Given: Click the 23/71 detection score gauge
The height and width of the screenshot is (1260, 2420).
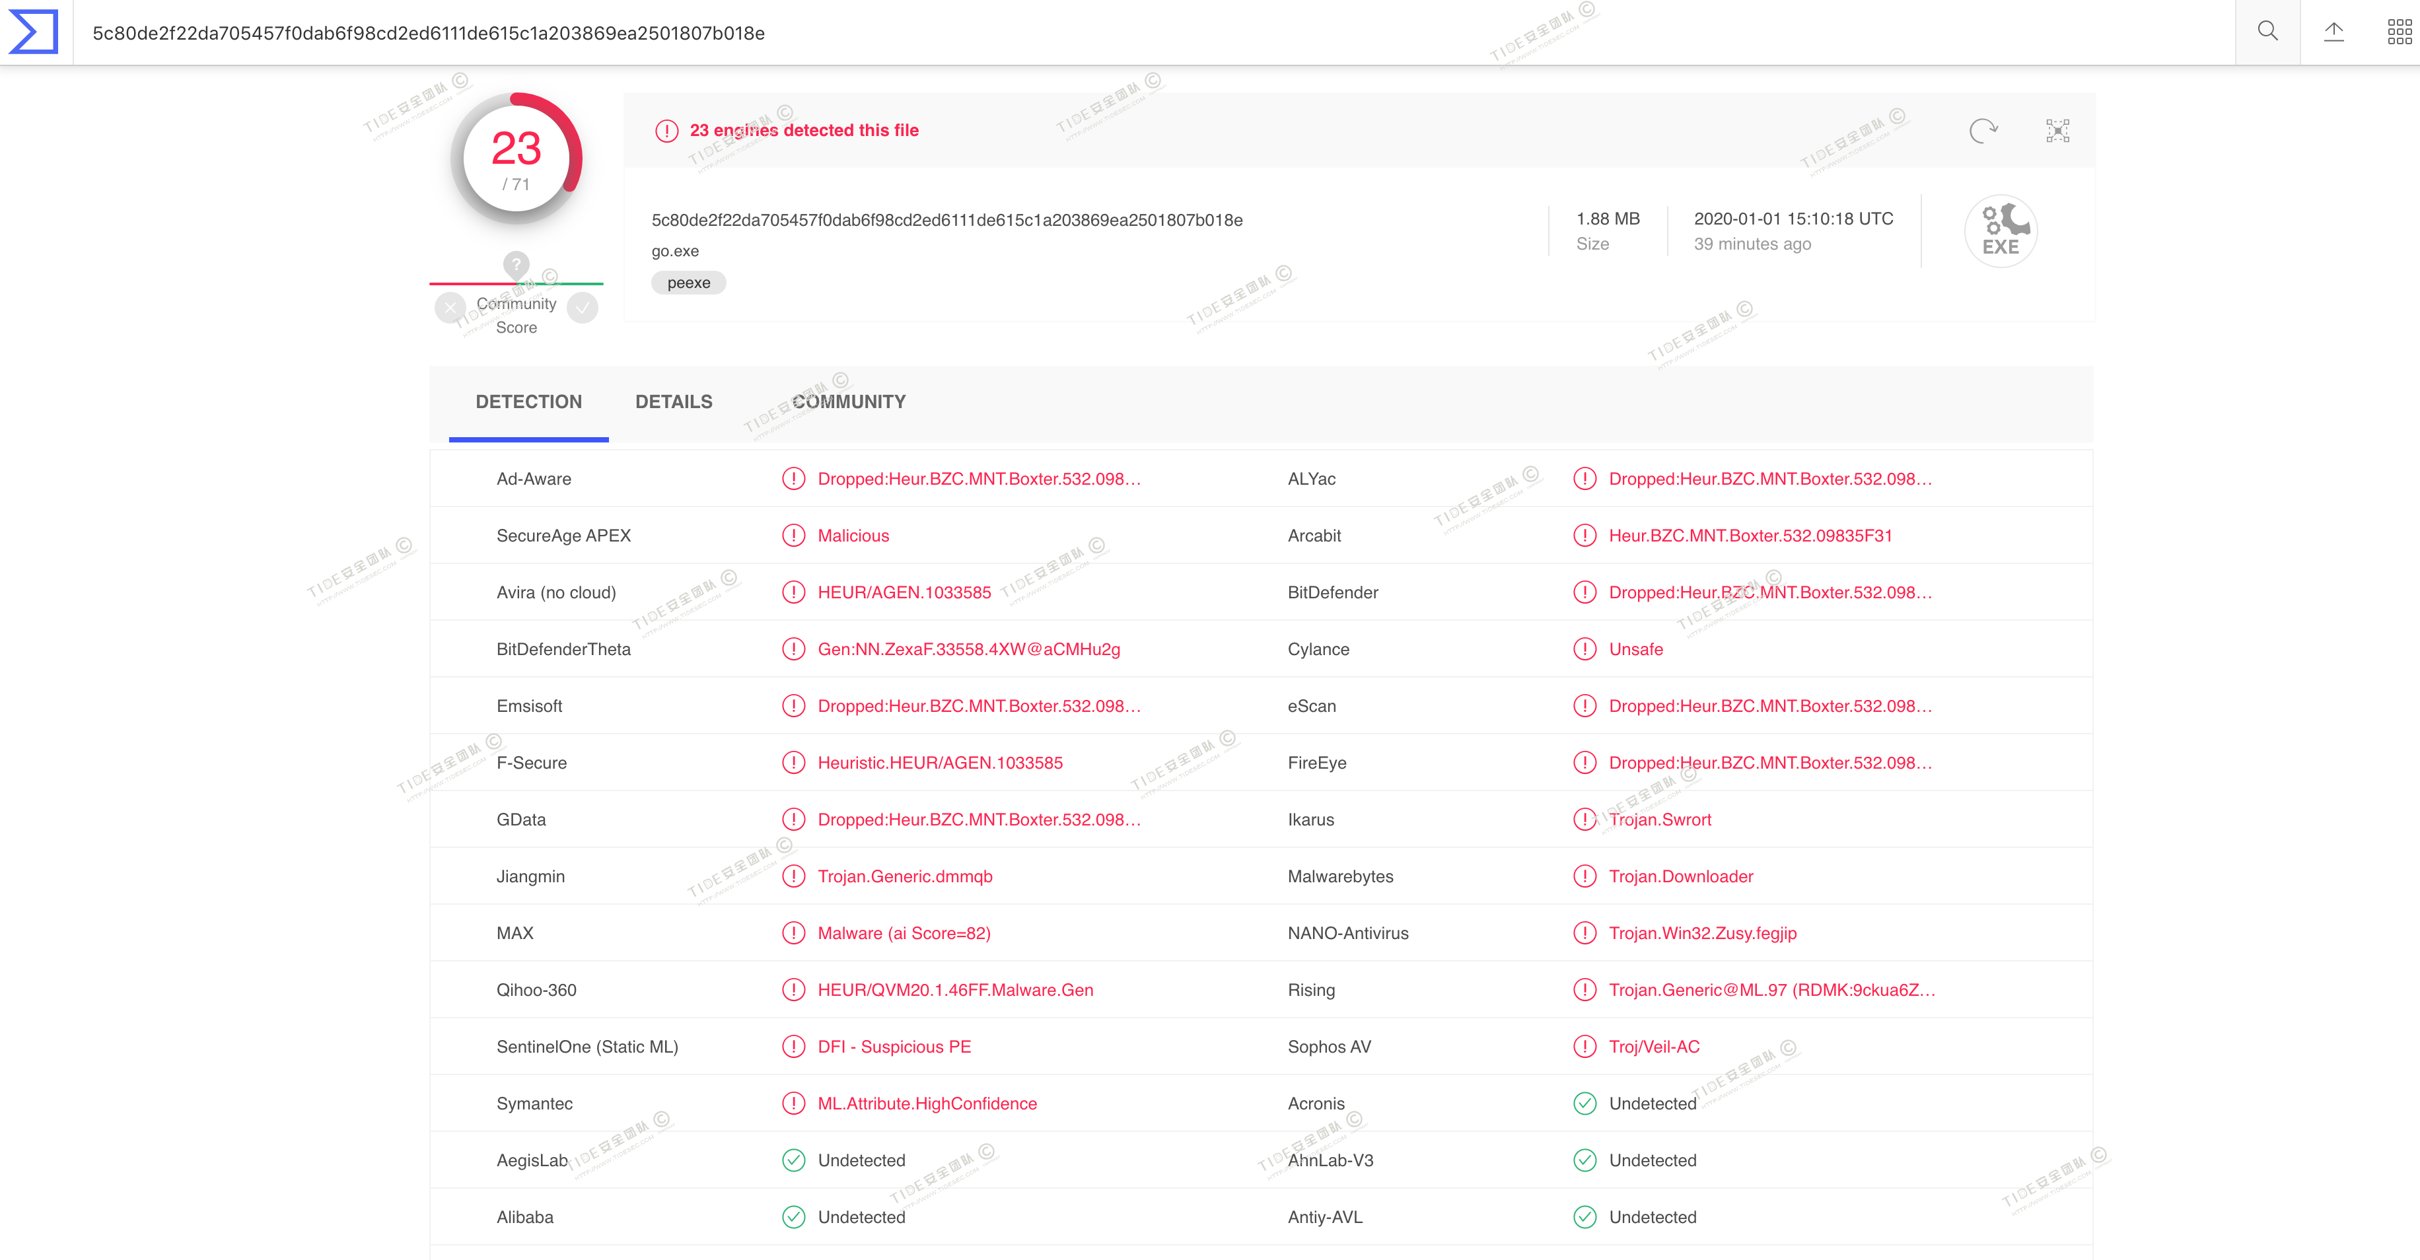Looking at the screenshot, I should 516,158.
